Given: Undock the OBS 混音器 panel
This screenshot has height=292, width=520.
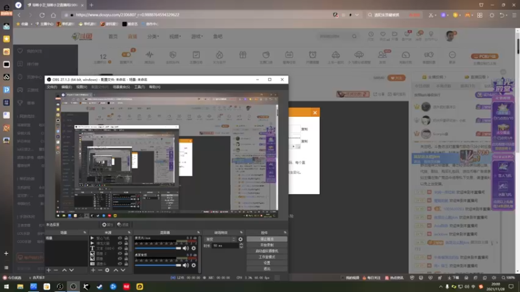Looking at the screenshot, I should pos(198,232).
